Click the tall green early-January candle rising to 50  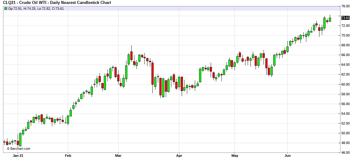(20, 140)
